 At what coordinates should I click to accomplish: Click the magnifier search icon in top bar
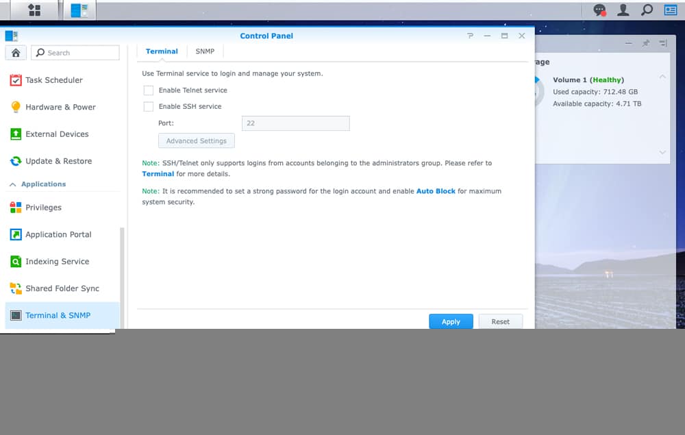click(647, 10)
